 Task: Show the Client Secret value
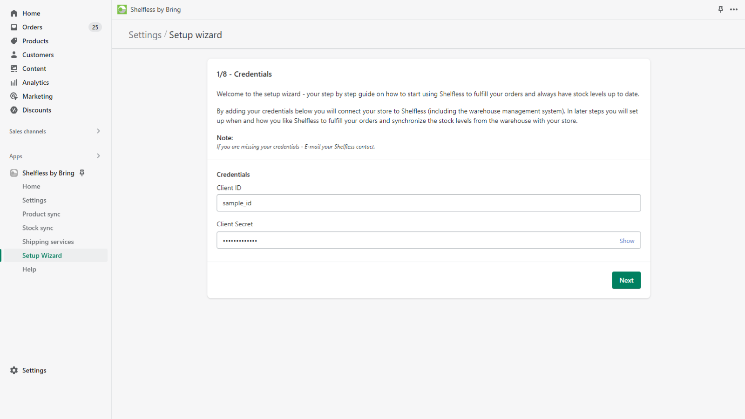click(627, 241)
